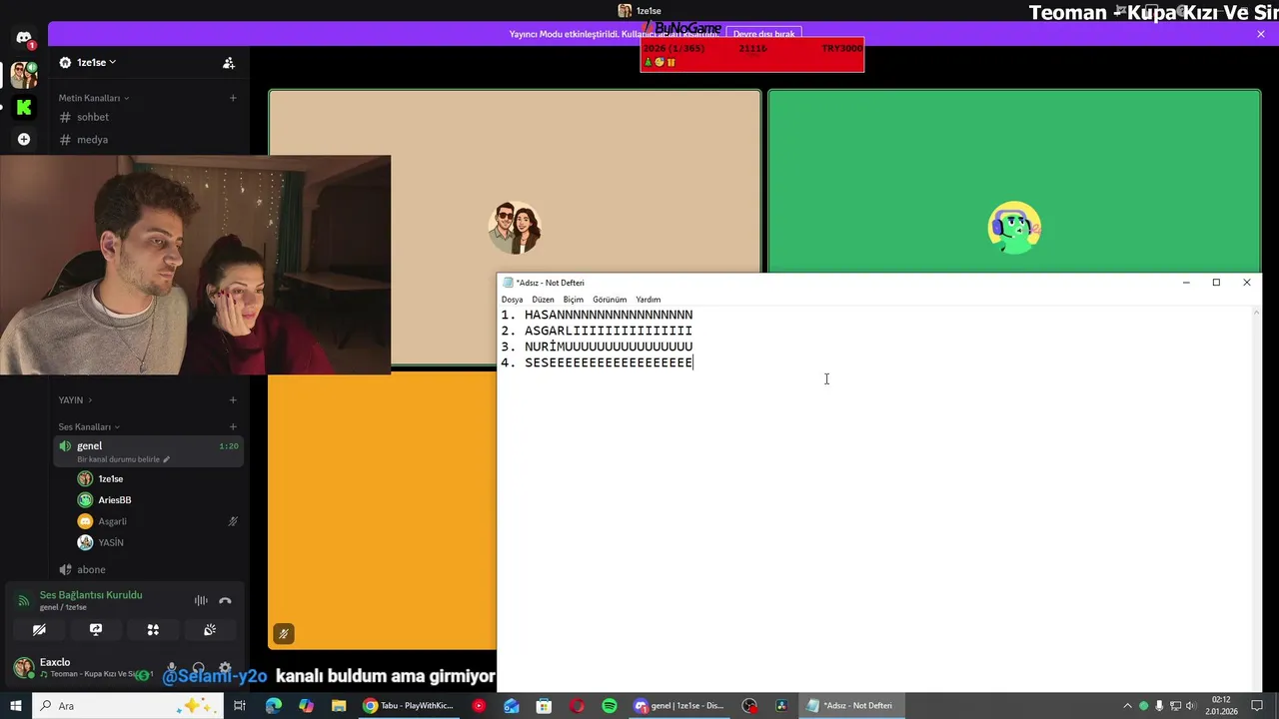Click the system tray volume icon
Image resolution: width=1279 pixels, height=719 pixels.
coord(1191,706)
